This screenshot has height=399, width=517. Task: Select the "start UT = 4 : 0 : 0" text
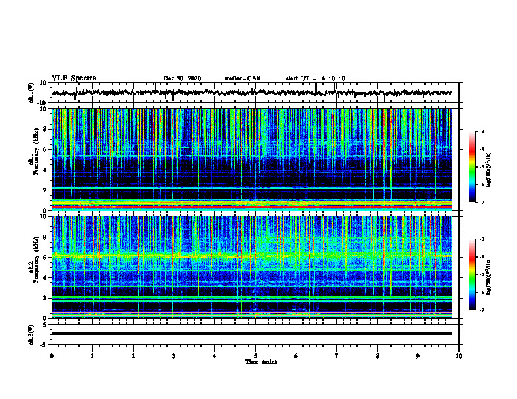315,78
